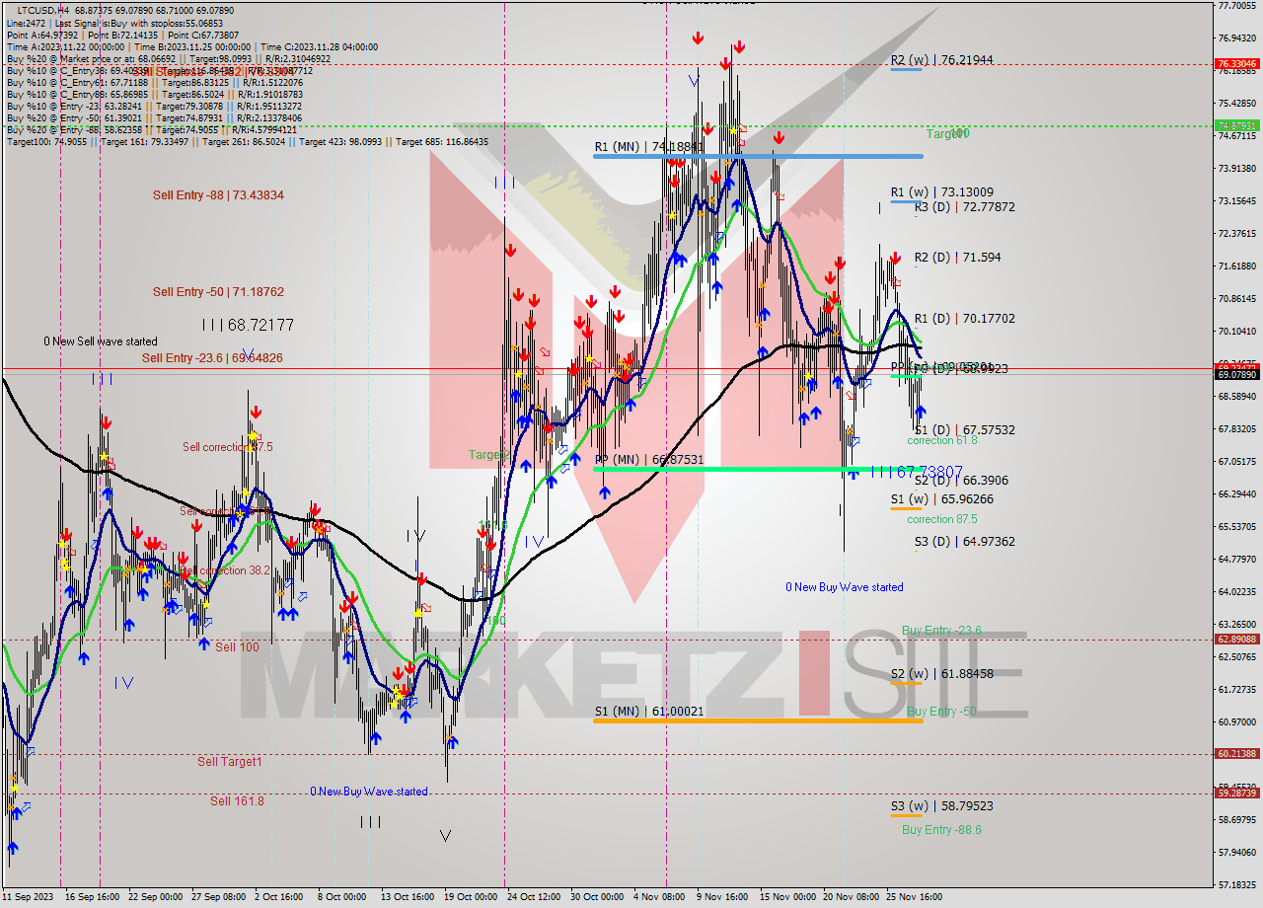Click the 'Buy Entry -50' green label
The height and width of the screenshot is (908, 1263).
pyautogui.click(x=941, y=712)
